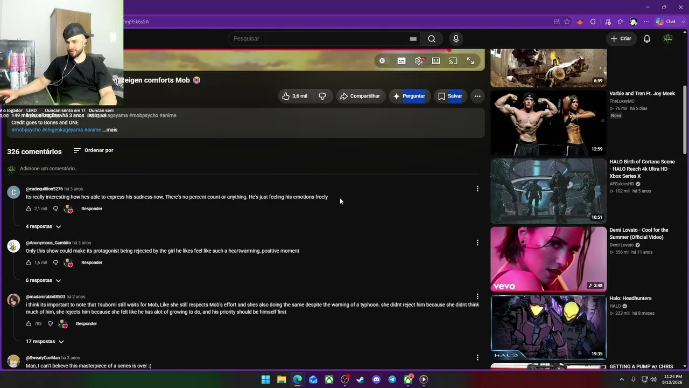This screenshot has height=388, width=689.
Task: Open the MetaMask fox extension
Action: [x=580, y=22]
